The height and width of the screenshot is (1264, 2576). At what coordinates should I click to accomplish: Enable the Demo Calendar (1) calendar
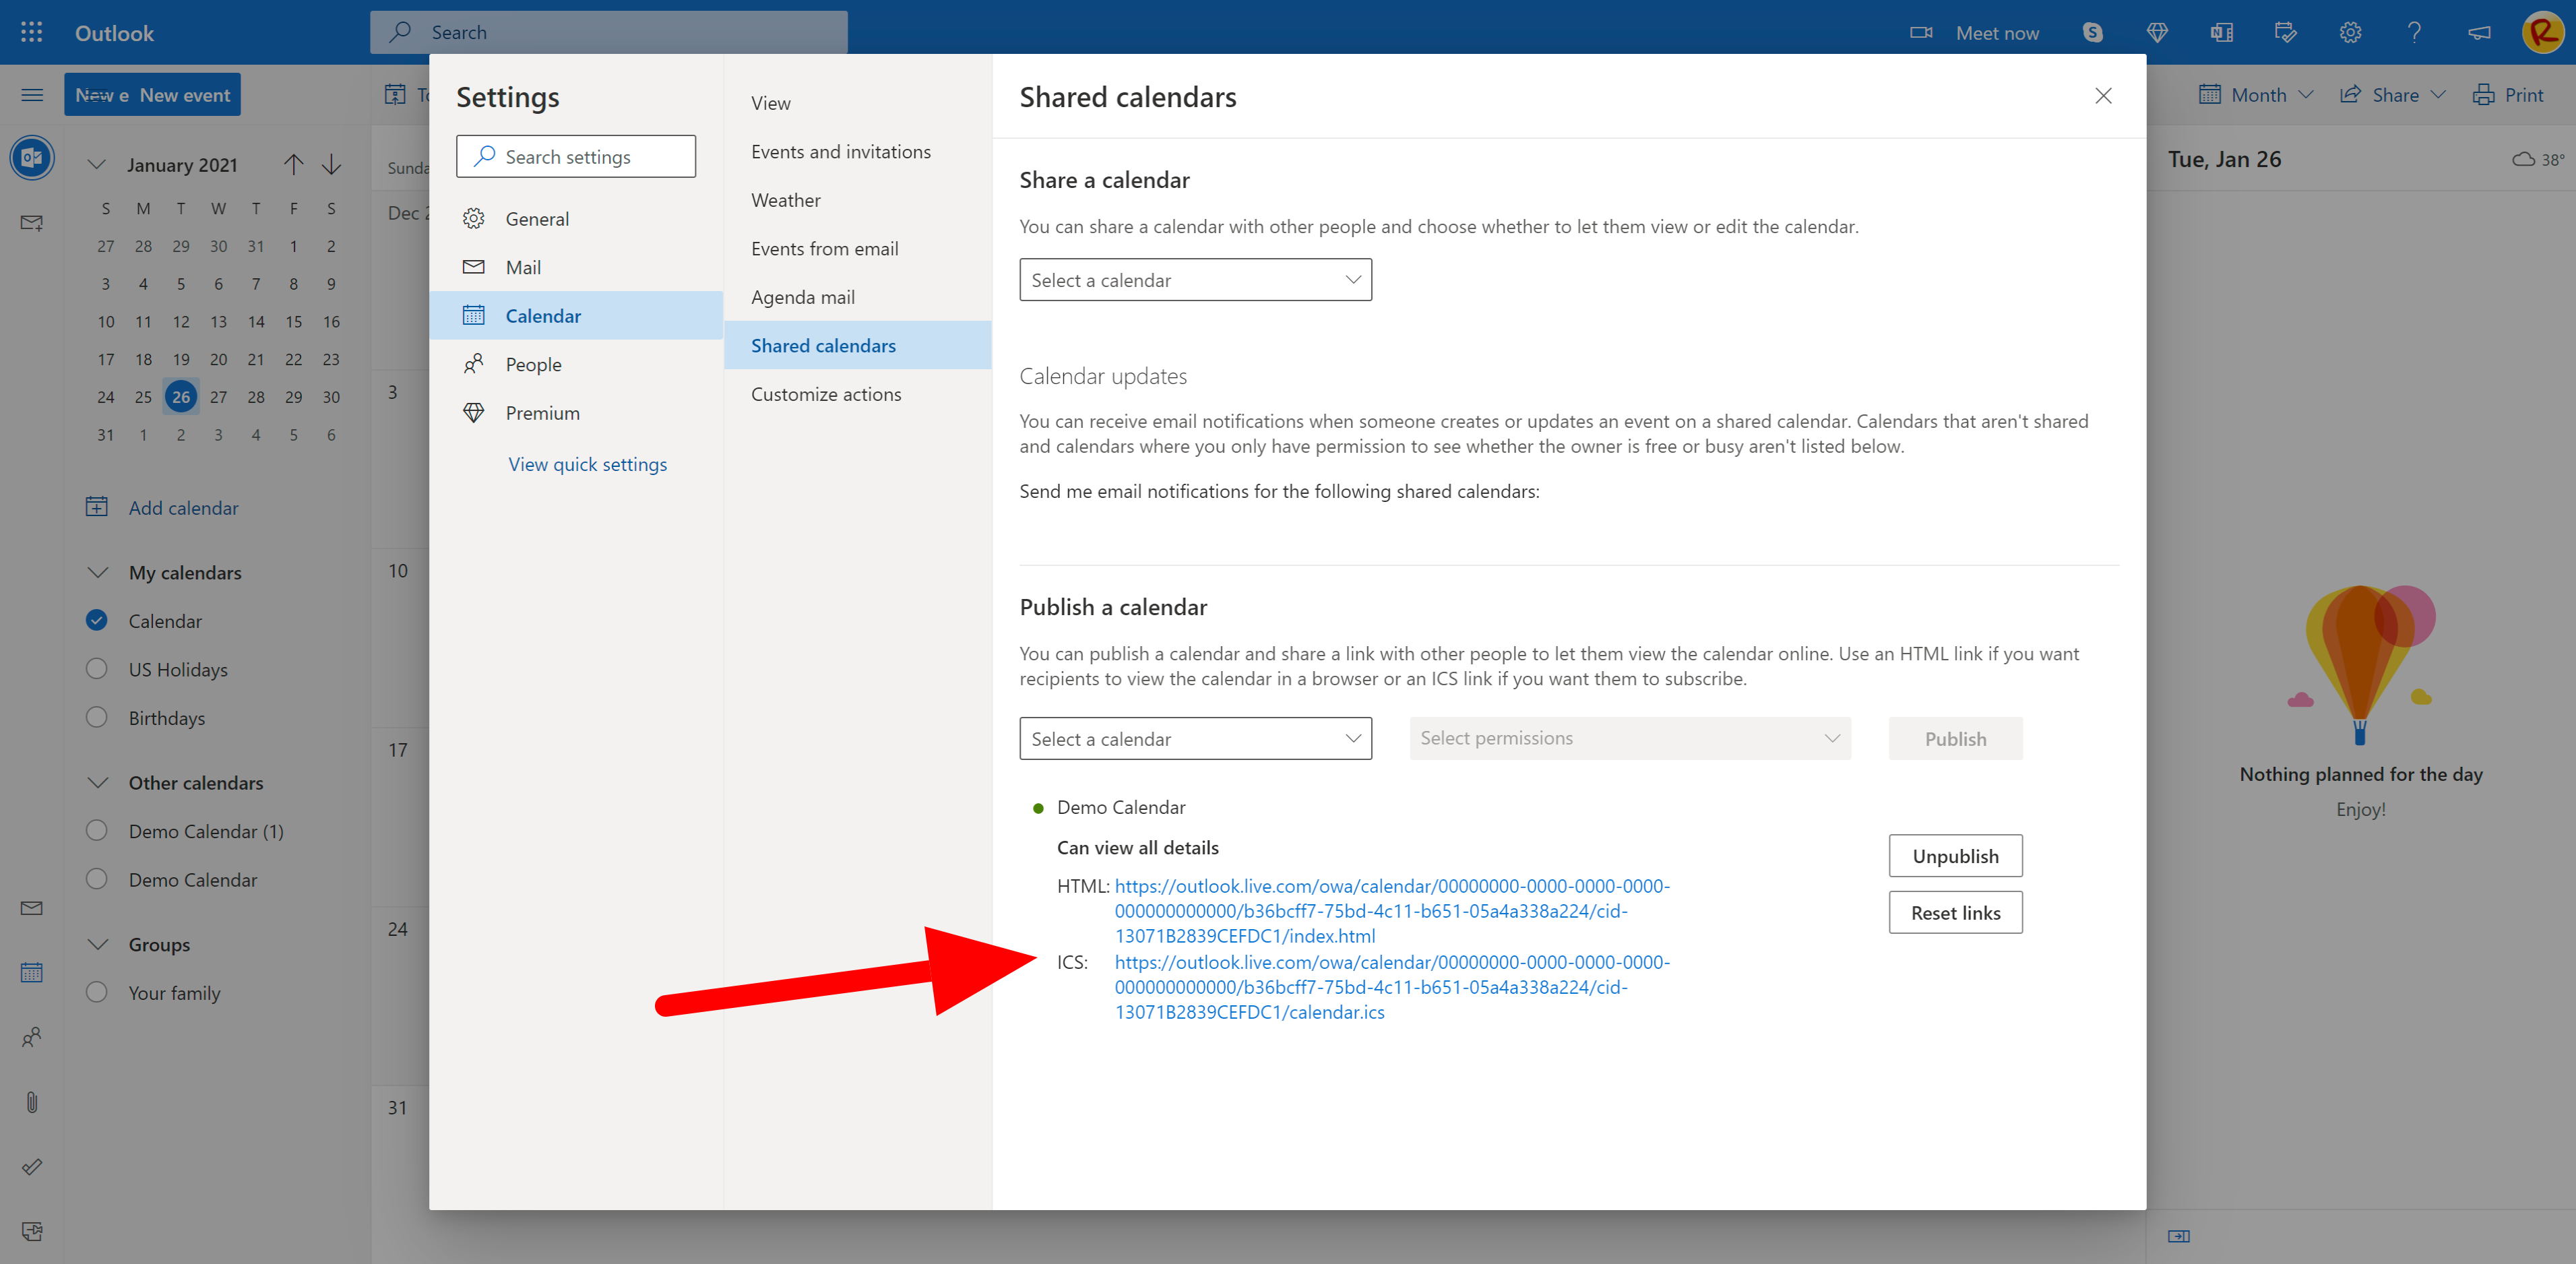97,830
